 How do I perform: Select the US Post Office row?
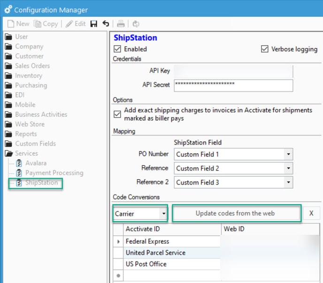(x=172, y=264)
